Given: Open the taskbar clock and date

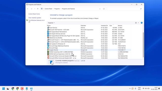Looking at the screenshot, I should click(154, 88).
